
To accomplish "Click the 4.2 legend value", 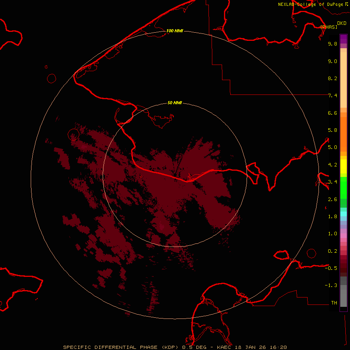I will click(x=332, y=165).
